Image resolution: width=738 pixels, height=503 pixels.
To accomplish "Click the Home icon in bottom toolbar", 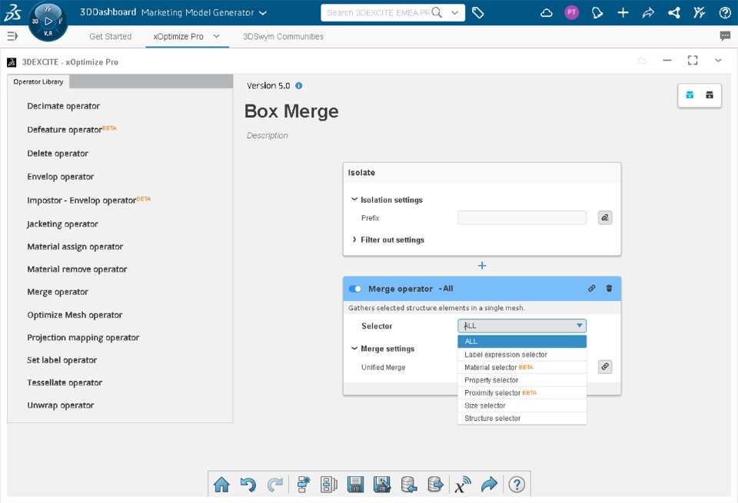I will click(x=221, y=485).
